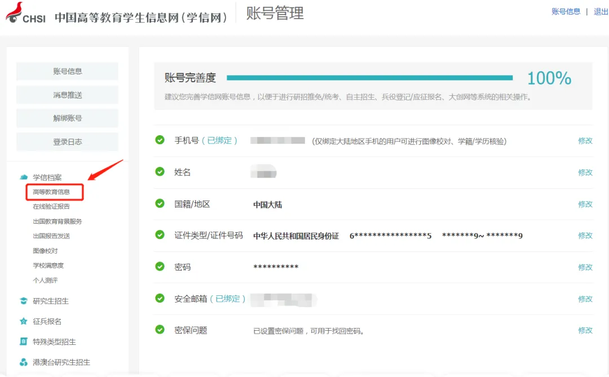Open 高等教育信息 in sidebar
The width and height of the screenshot is (609, 377).
click(x=51, y=192)
